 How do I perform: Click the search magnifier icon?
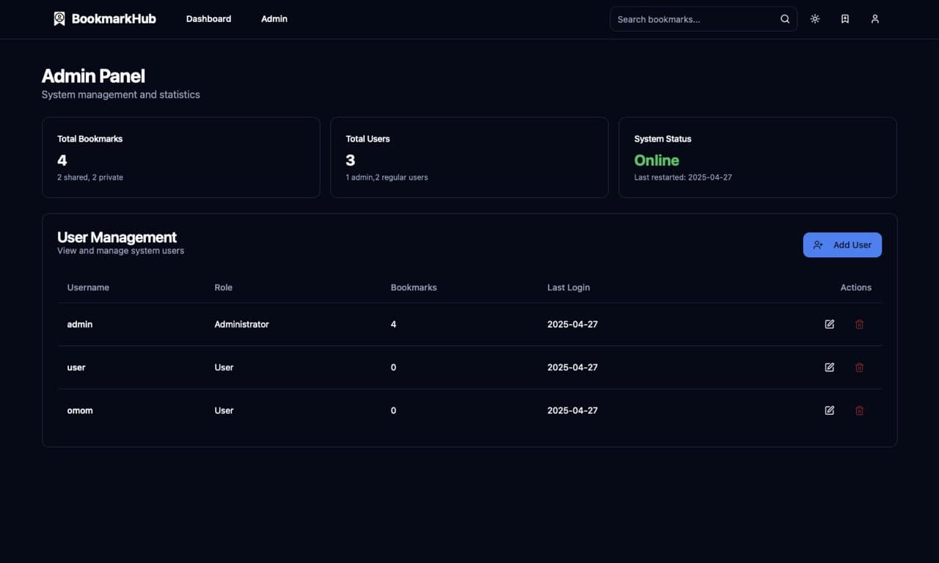(x=785, y=19)
